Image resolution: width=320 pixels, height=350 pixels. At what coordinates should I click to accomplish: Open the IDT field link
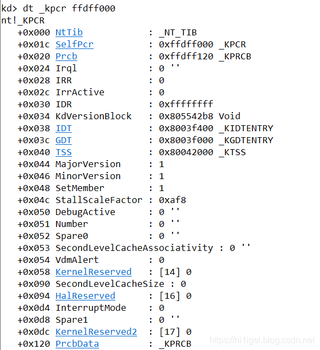coord(64,128)
